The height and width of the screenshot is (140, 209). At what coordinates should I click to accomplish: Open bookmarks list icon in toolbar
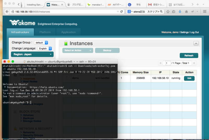(174, 11)
